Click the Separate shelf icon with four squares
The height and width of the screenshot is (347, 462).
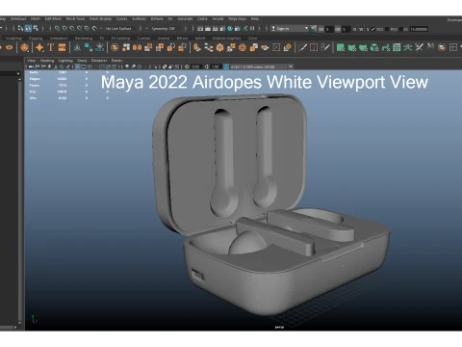point(126,47)
